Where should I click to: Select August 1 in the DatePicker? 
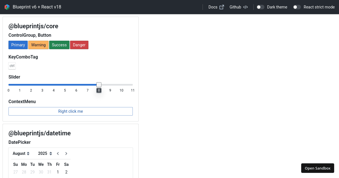[x=58, y=172]
